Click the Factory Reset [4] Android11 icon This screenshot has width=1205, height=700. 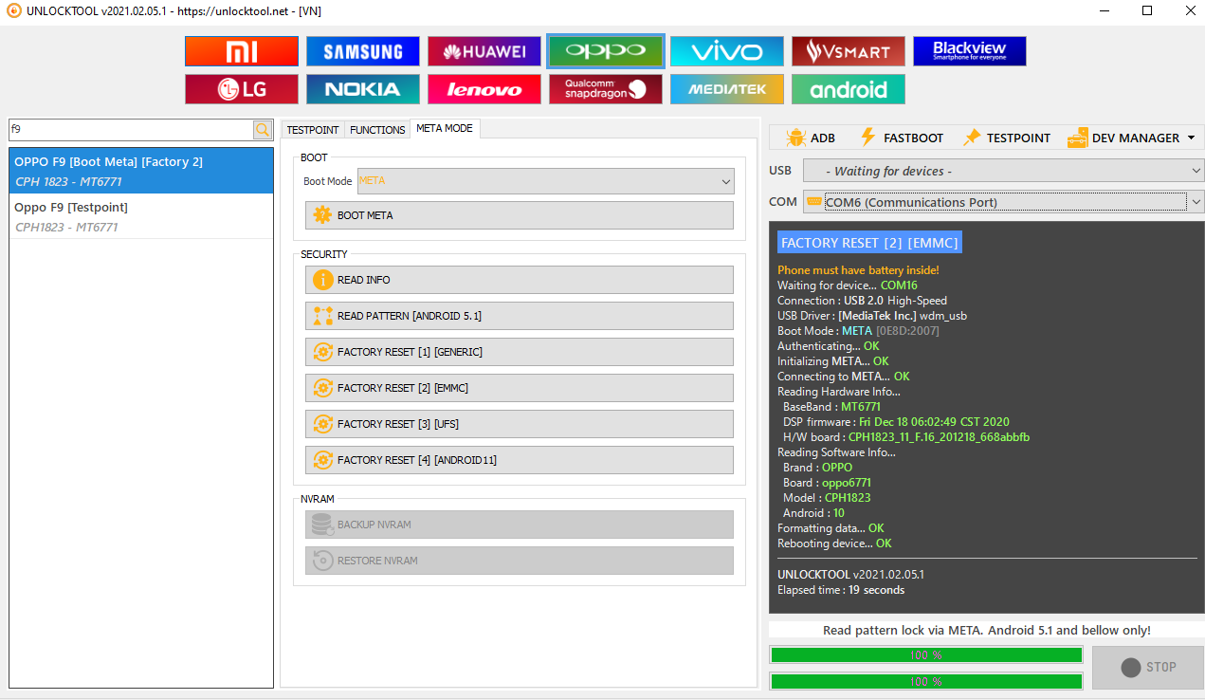322,460
